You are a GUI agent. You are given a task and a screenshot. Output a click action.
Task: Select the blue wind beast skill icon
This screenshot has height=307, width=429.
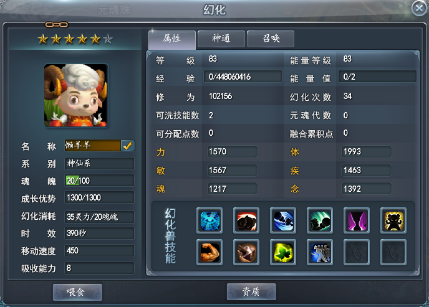pyautogui.click(x=283, y=220)
